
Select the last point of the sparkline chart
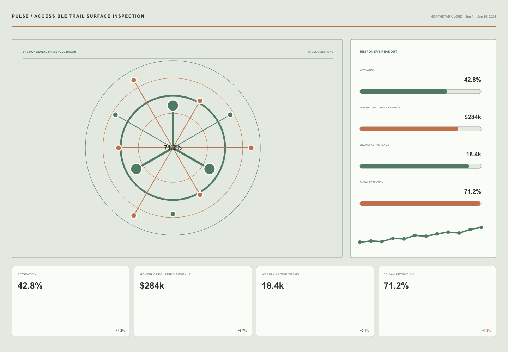[481, 227]
